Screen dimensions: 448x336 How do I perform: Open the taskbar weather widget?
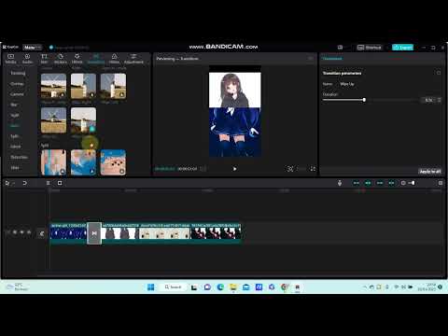point(18,287)
